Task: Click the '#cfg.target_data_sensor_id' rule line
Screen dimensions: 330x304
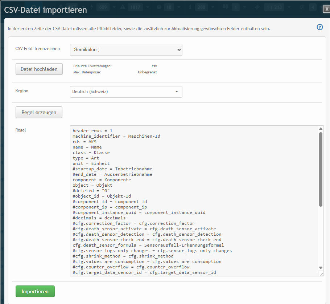Action: (144, 273)
